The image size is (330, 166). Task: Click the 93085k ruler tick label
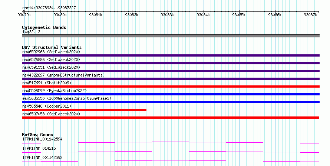[x=239, y=15]
